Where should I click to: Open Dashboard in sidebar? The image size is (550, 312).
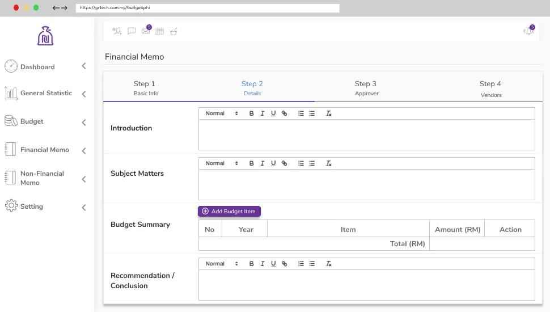point(37,67)
